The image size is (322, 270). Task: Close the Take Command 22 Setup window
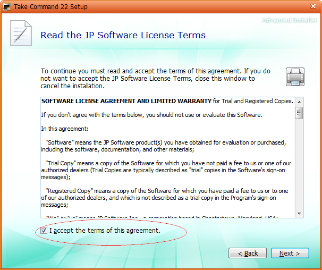[313, 6]
